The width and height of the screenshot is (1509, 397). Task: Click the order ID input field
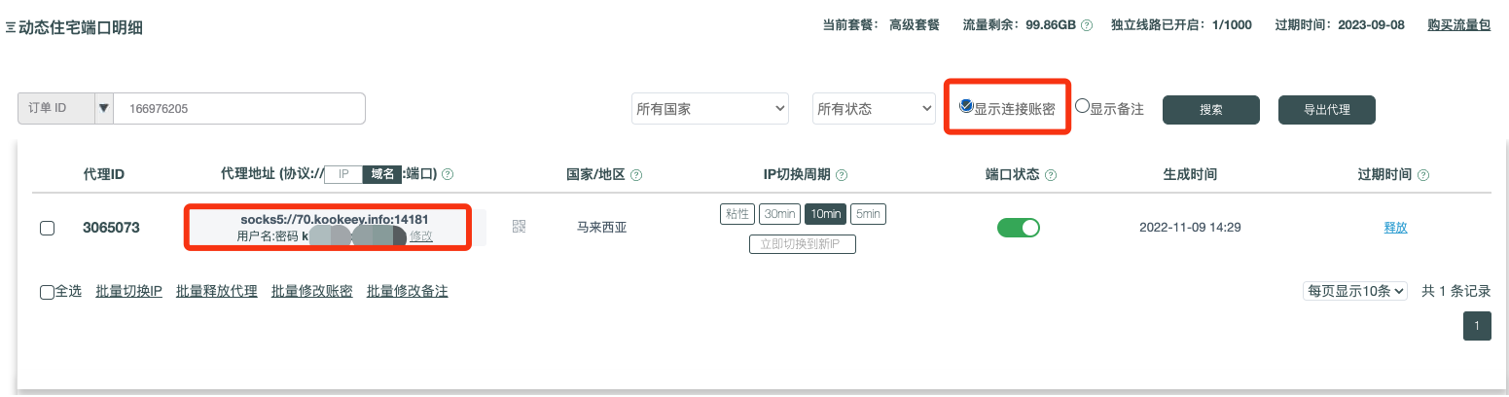[239, 109]
